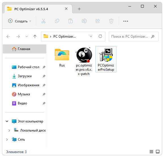163x157 pixels.
Task: Switch to large icons view
Action: [x=158, y=152]
